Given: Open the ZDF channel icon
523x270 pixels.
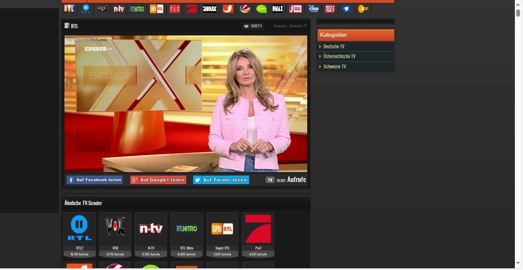Looking at the screenshot, I should click(x=363, y=9).
